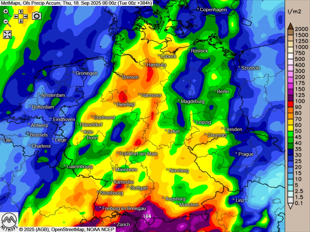This screenshot has width=310, height=232.
Task: Click the yellow 60 legend swatch
Action: (290, 125)
